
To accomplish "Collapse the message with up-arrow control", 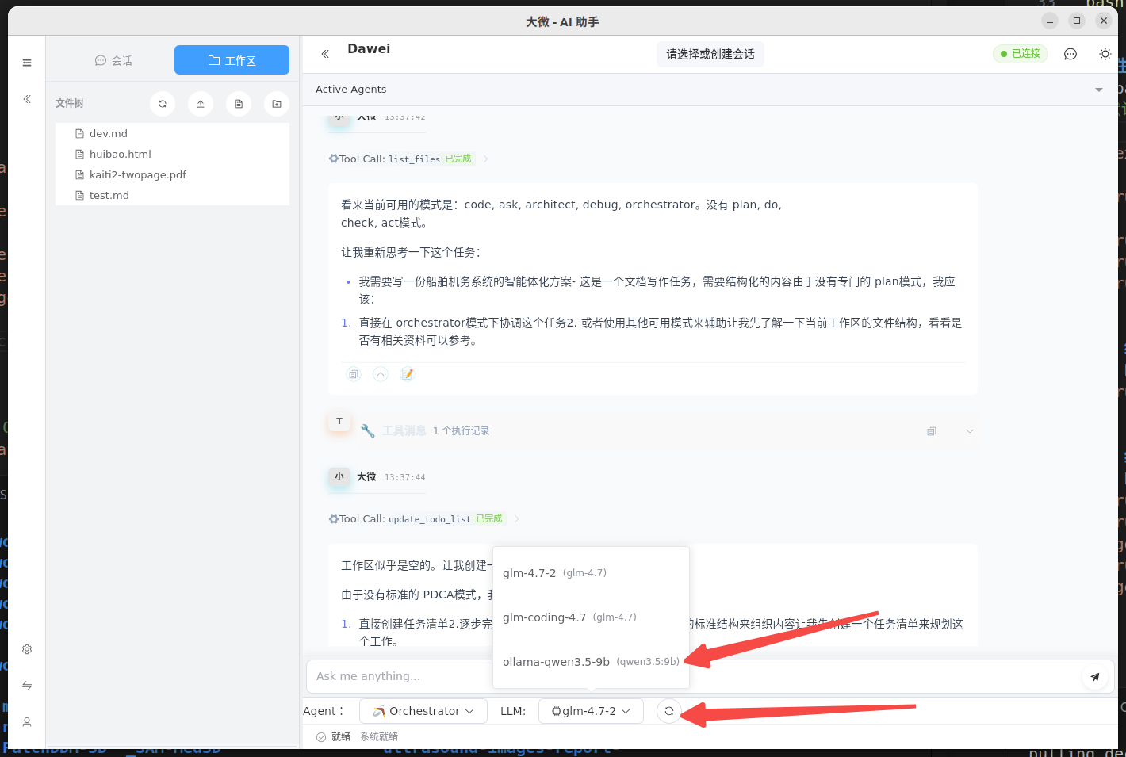I will [381, 373].
